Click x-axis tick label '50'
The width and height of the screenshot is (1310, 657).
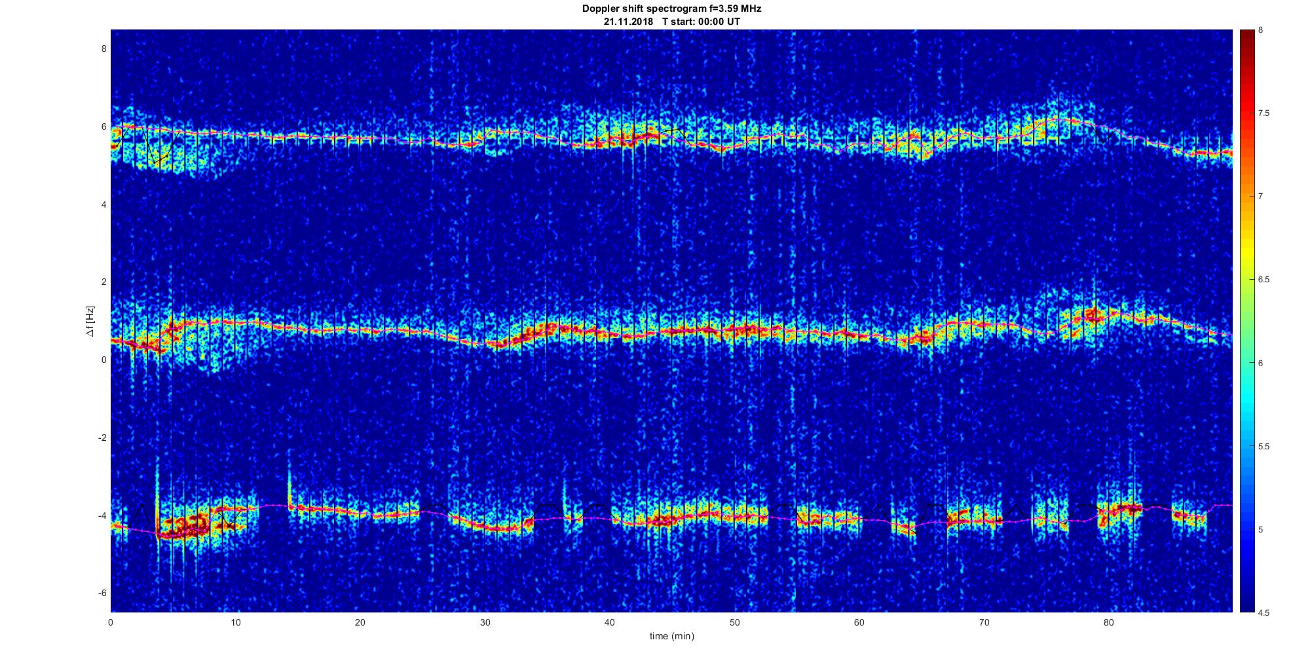click(x=734, y=622)
